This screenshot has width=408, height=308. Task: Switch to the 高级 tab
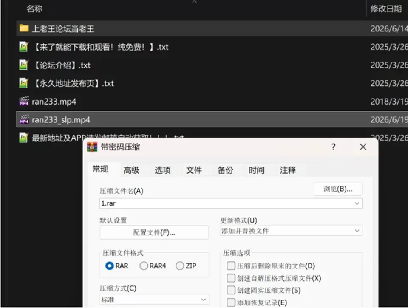click(x=131, y=170)
